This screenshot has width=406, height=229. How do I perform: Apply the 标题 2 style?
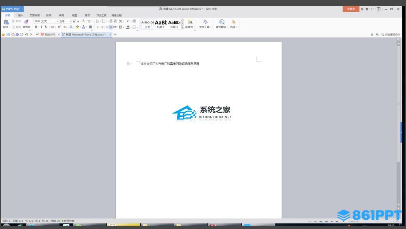pyautogui.click(x=174, y=24)
